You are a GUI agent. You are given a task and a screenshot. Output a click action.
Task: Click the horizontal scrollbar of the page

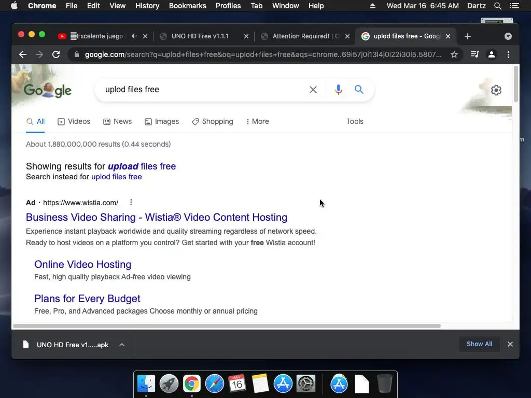[227, 326]
